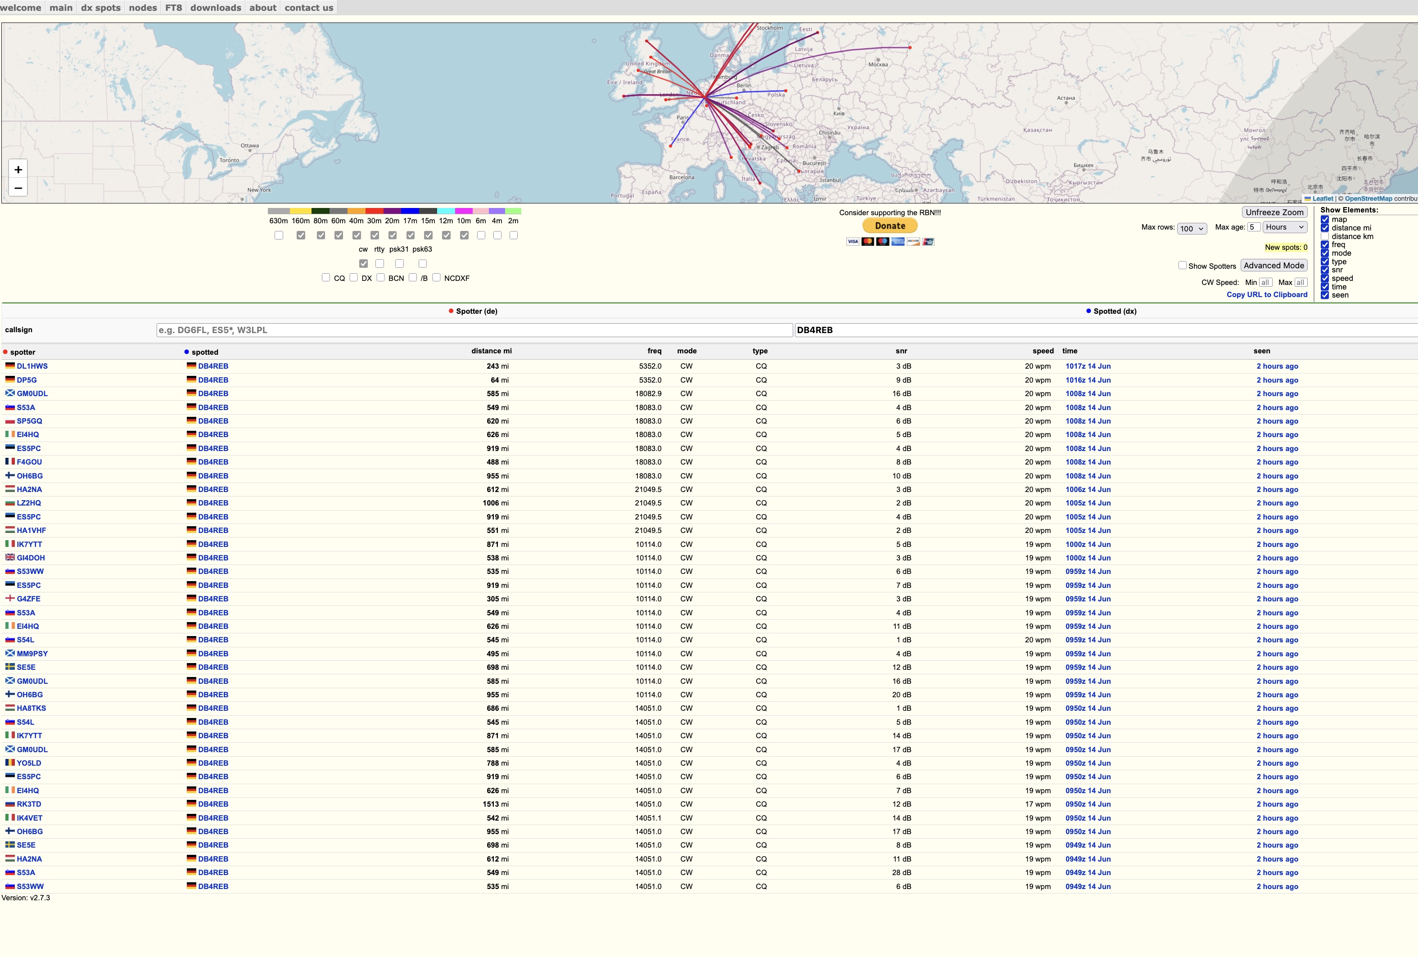Zoom out on the map with minus icon

point(18,188)
